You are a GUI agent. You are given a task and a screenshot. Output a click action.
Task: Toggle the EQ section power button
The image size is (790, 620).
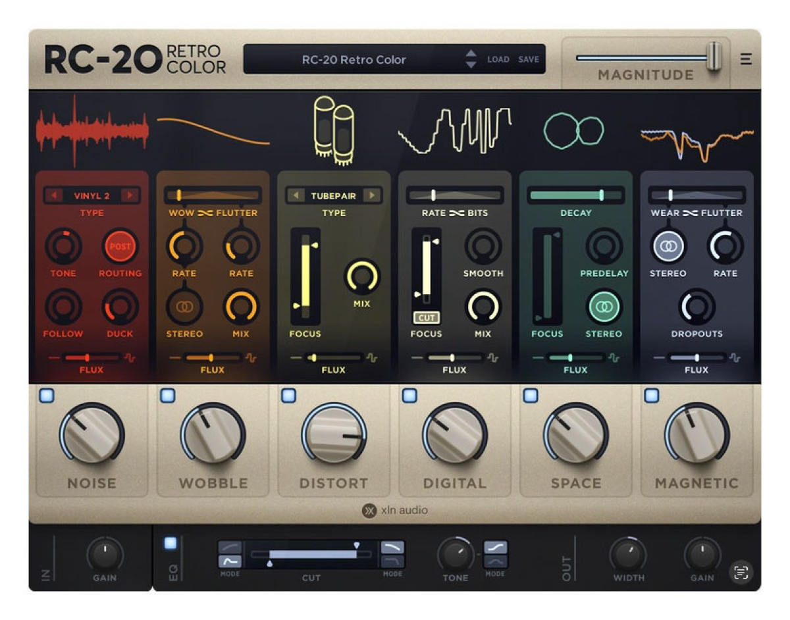171,543
